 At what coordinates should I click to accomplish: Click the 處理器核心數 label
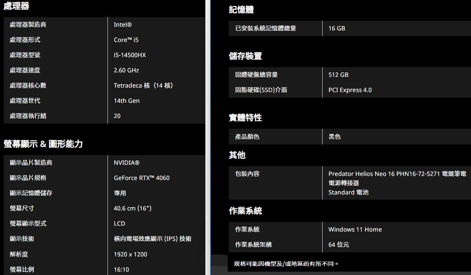[x=28, y=85]
